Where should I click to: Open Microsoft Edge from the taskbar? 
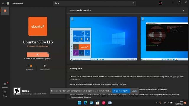85,103
